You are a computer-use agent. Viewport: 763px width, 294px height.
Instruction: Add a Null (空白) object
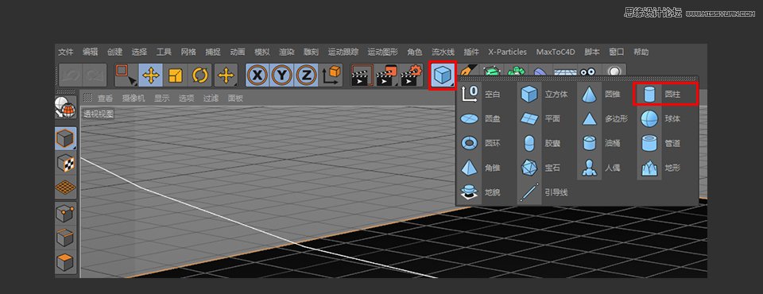481,94
